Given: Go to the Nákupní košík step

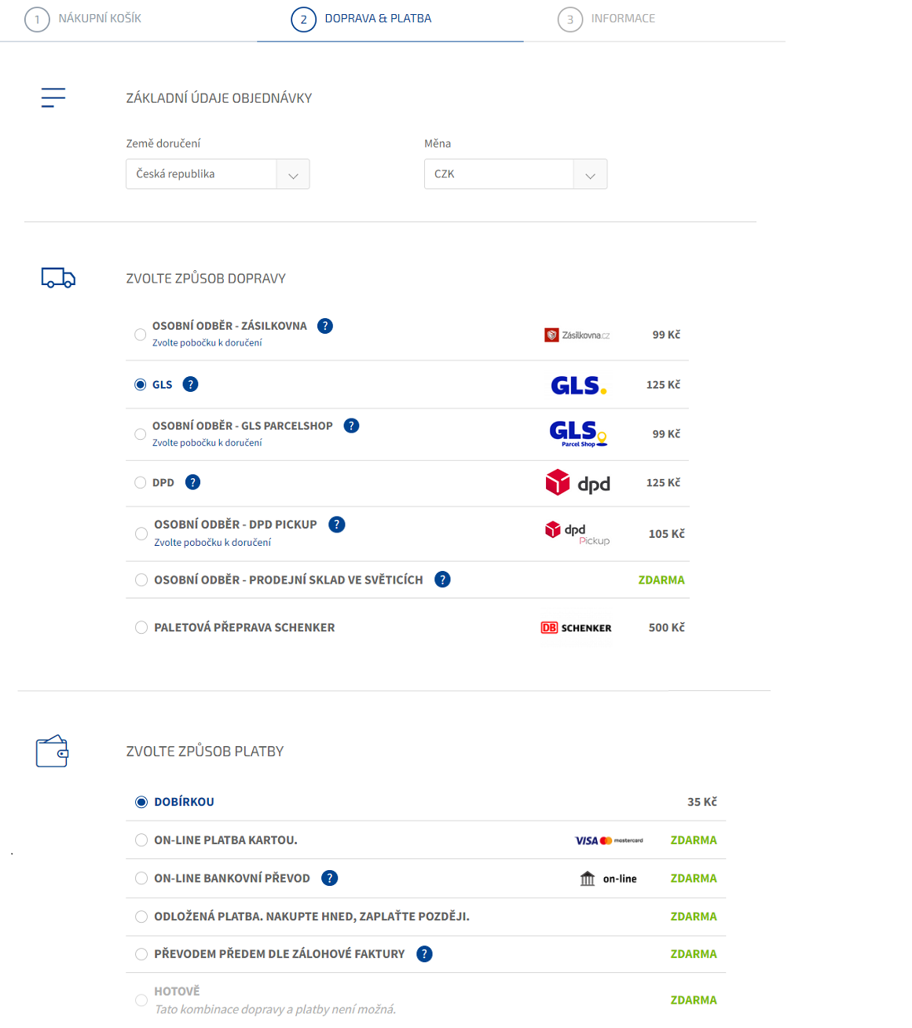Looking at the screenshot, I should (x=100, y=18).
